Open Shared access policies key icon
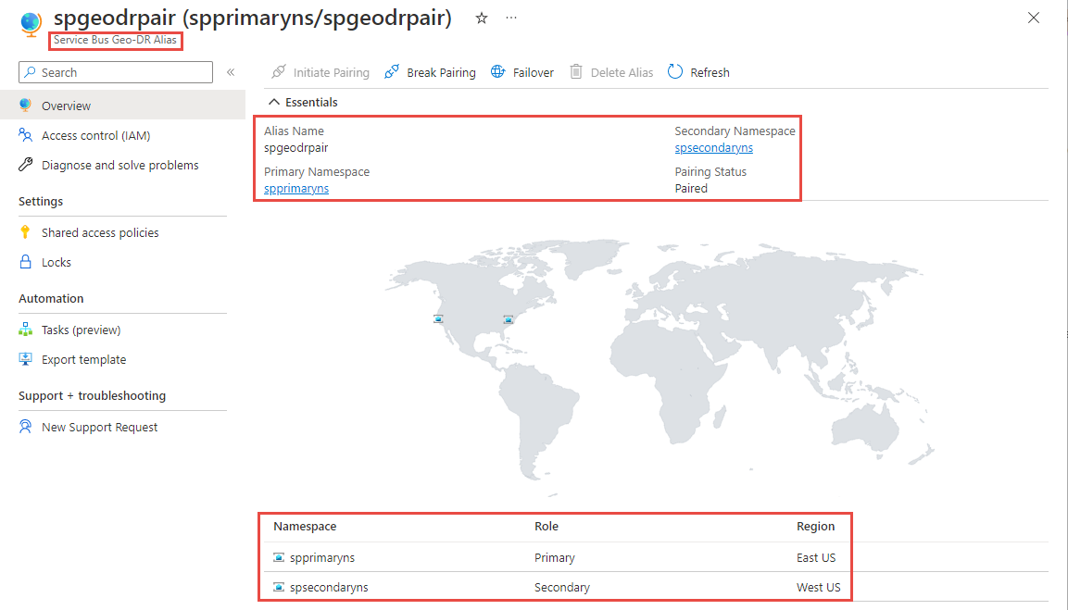1068x610 pixels. [x=26, y=232]
